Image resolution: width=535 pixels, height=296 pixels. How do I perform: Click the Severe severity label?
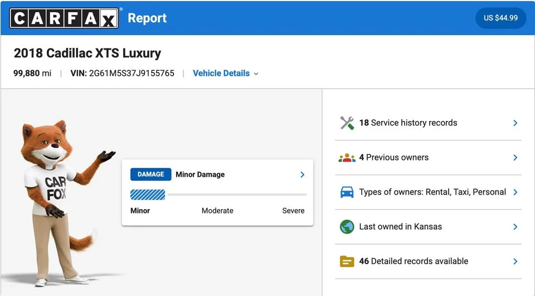pyautogui.click(x=294, y=211)
